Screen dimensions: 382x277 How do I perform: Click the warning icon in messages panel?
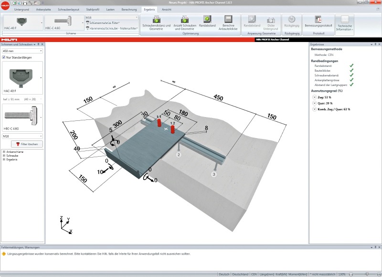pos(4,254)
